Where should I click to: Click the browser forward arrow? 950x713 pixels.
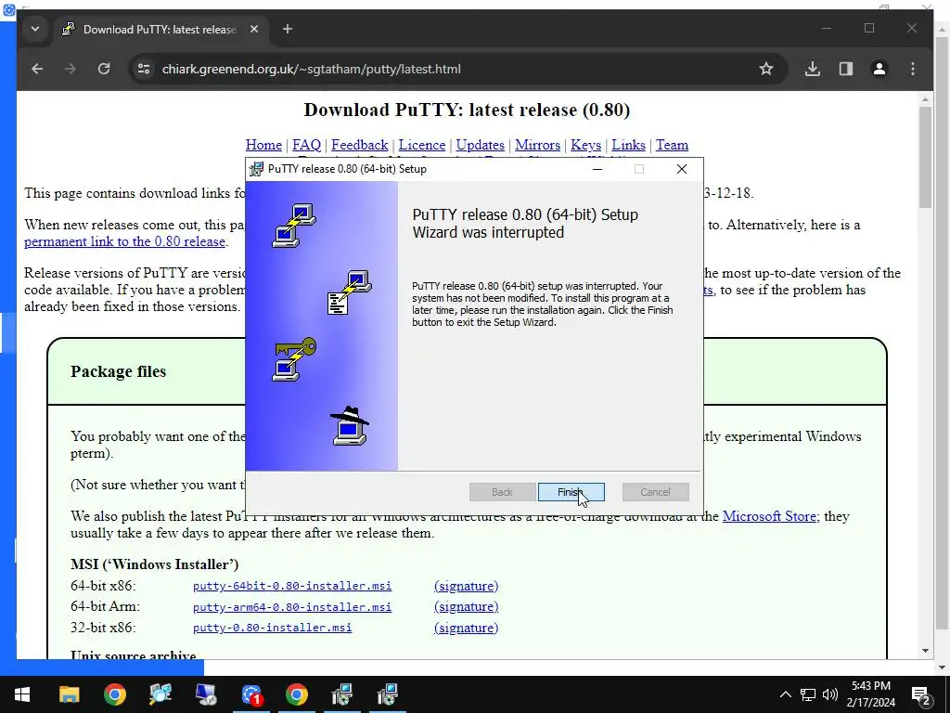tap(71, 69)
